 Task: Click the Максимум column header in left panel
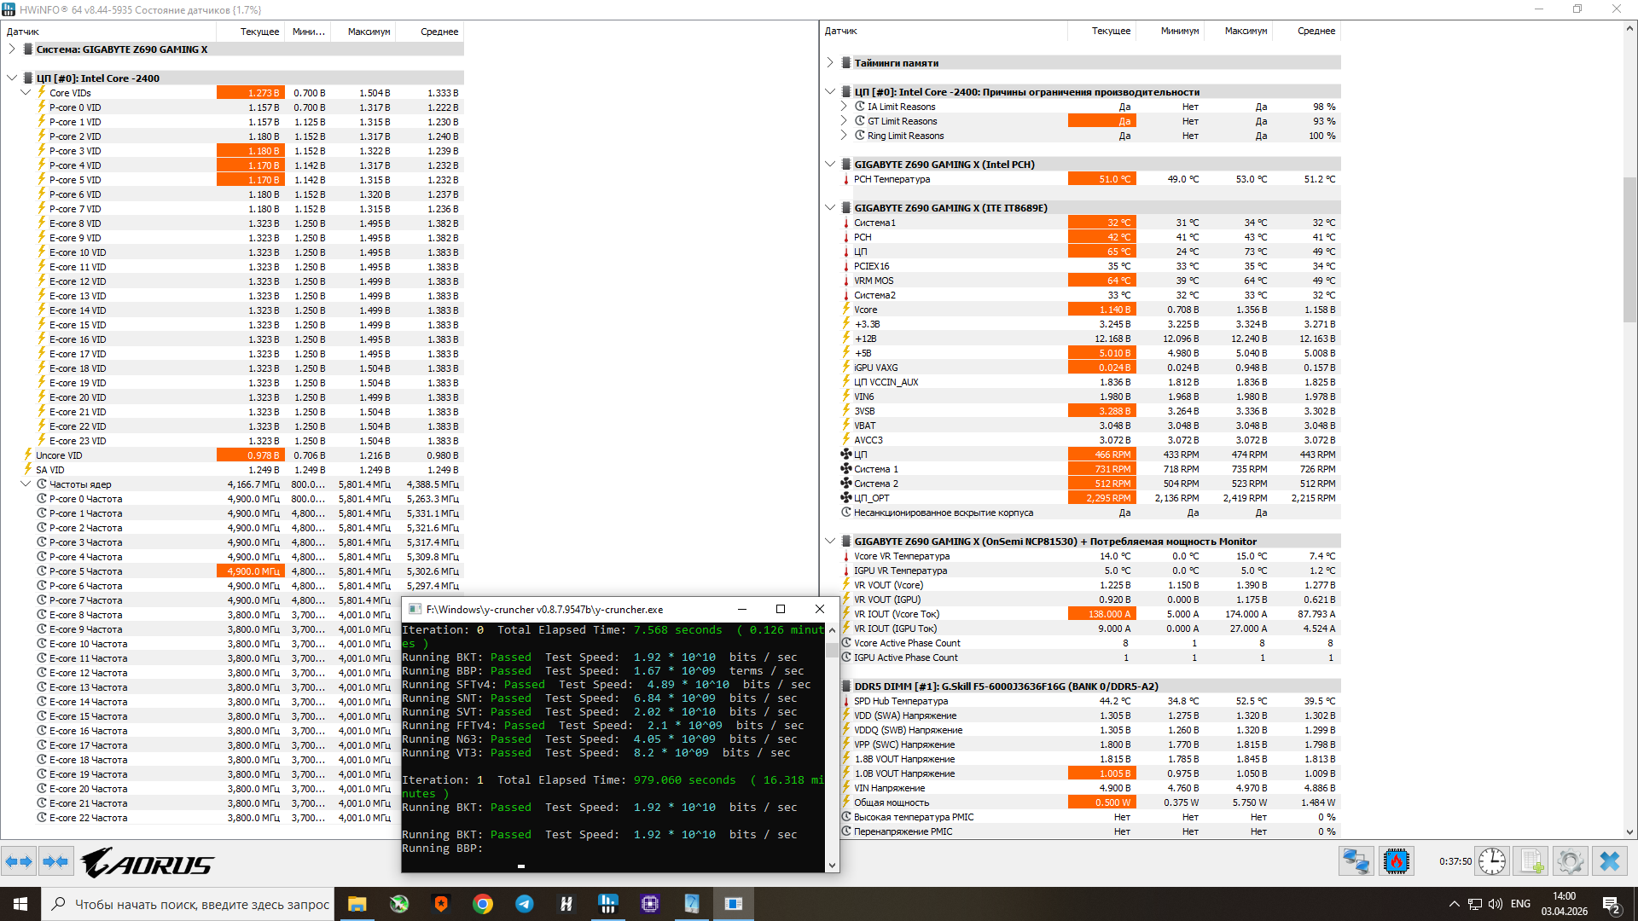(369, 32)
